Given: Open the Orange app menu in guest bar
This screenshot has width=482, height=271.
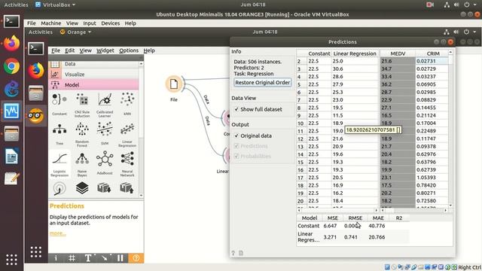Looking at the screenshot, I should click(x=75, y=32).
